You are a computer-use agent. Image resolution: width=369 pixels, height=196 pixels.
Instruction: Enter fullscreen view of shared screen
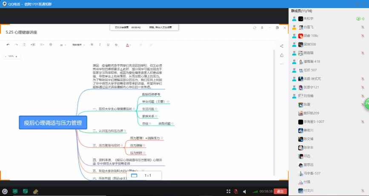click(228, 191)
